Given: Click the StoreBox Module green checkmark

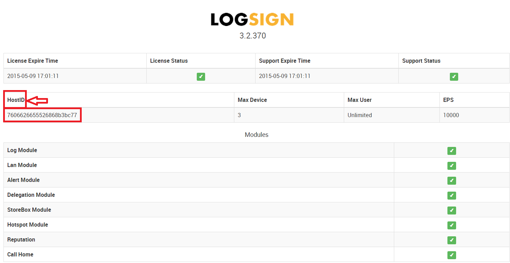Looking at the screenshot, I should click(452, 210).
